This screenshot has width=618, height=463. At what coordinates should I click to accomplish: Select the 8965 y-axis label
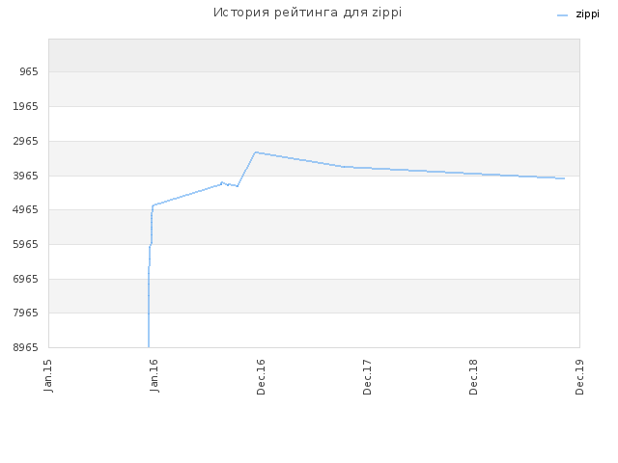click(x=26, y=347)
